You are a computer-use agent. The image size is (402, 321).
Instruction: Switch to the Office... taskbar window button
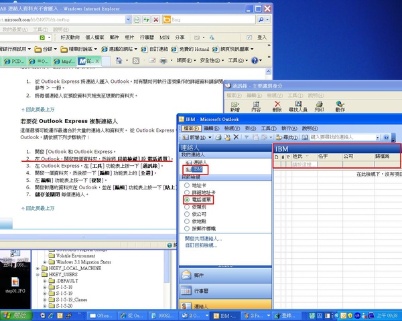click(102, 316)
